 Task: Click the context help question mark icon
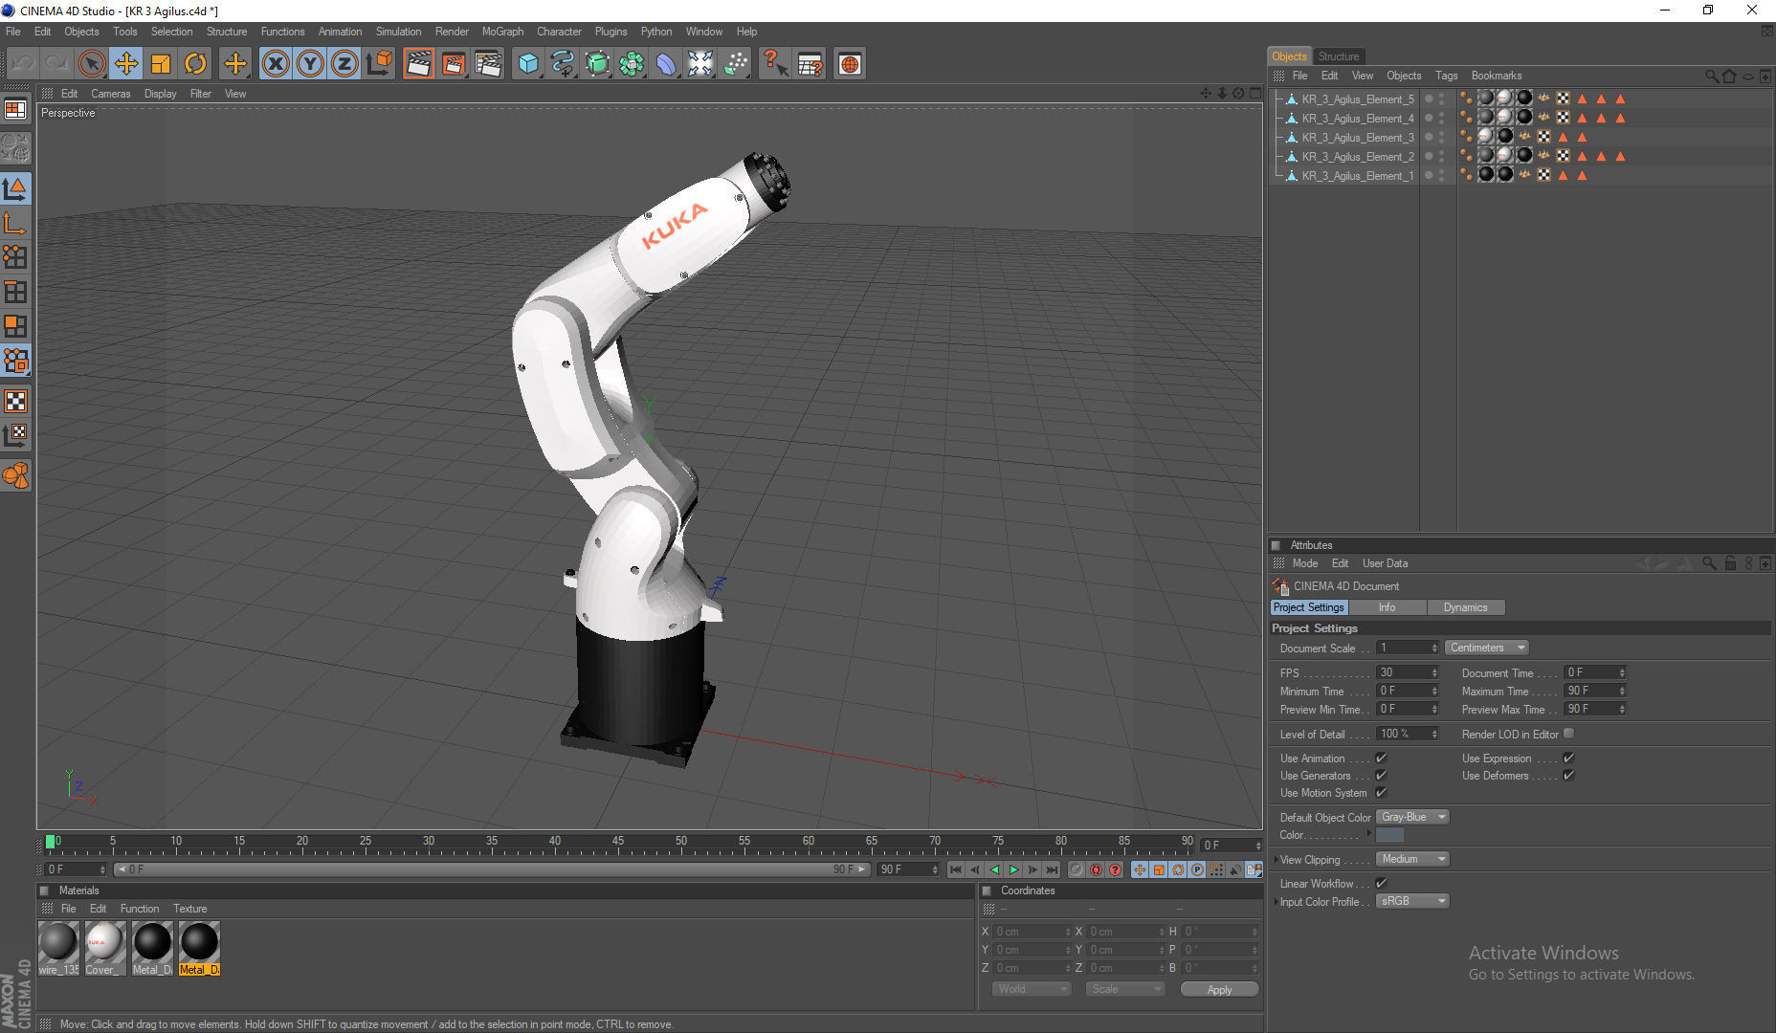774,64
